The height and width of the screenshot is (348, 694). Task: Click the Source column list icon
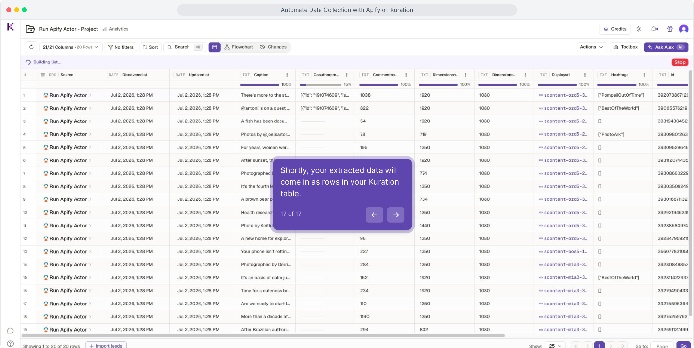coord(42,75)
